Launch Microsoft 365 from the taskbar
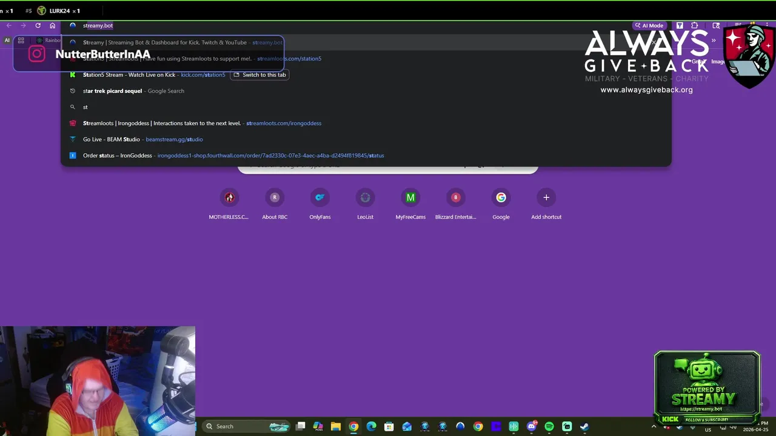Screen dimensions: 776x436 pos(318,426)
